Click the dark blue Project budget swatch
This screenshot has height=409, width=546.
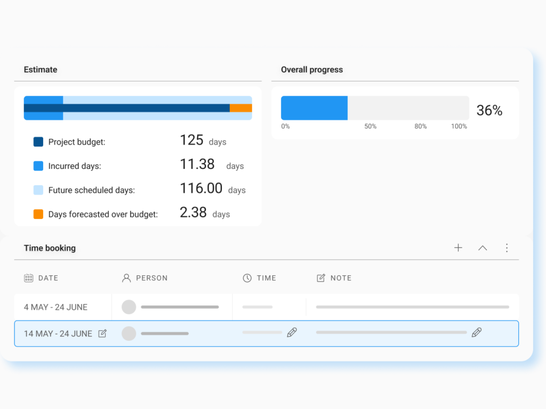(38, 142)
